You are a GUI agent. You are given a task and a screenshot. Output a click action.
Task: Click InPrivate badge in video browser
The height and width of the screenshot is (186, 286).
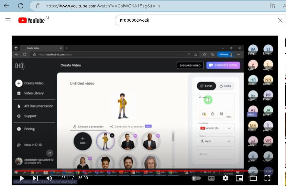coord(225,54)
